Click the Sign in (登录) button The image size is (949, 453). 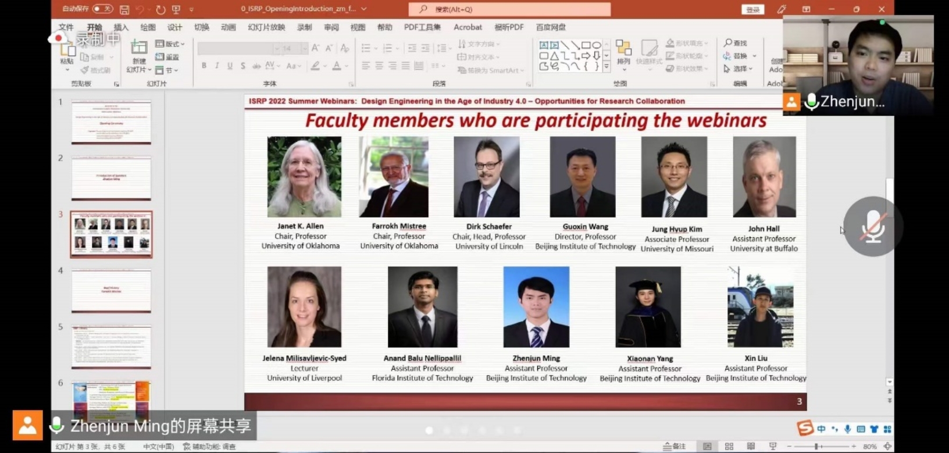(x=753, y=9)
